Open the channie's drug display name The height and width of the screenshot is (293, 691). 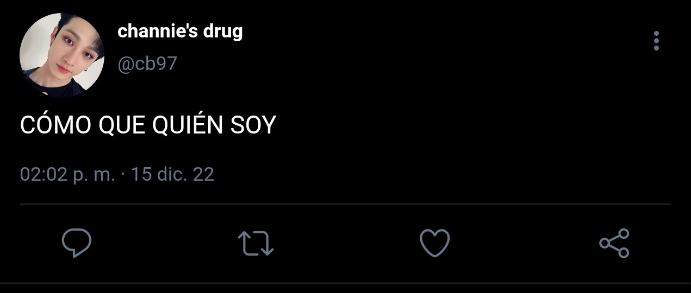click(x=180, y=32)
